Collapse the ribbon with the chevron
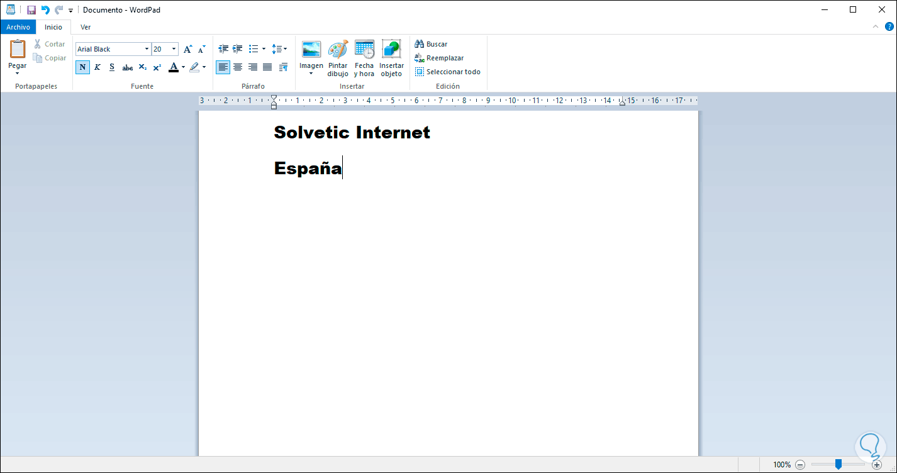897x473 pixels. [x=876, y=26]
